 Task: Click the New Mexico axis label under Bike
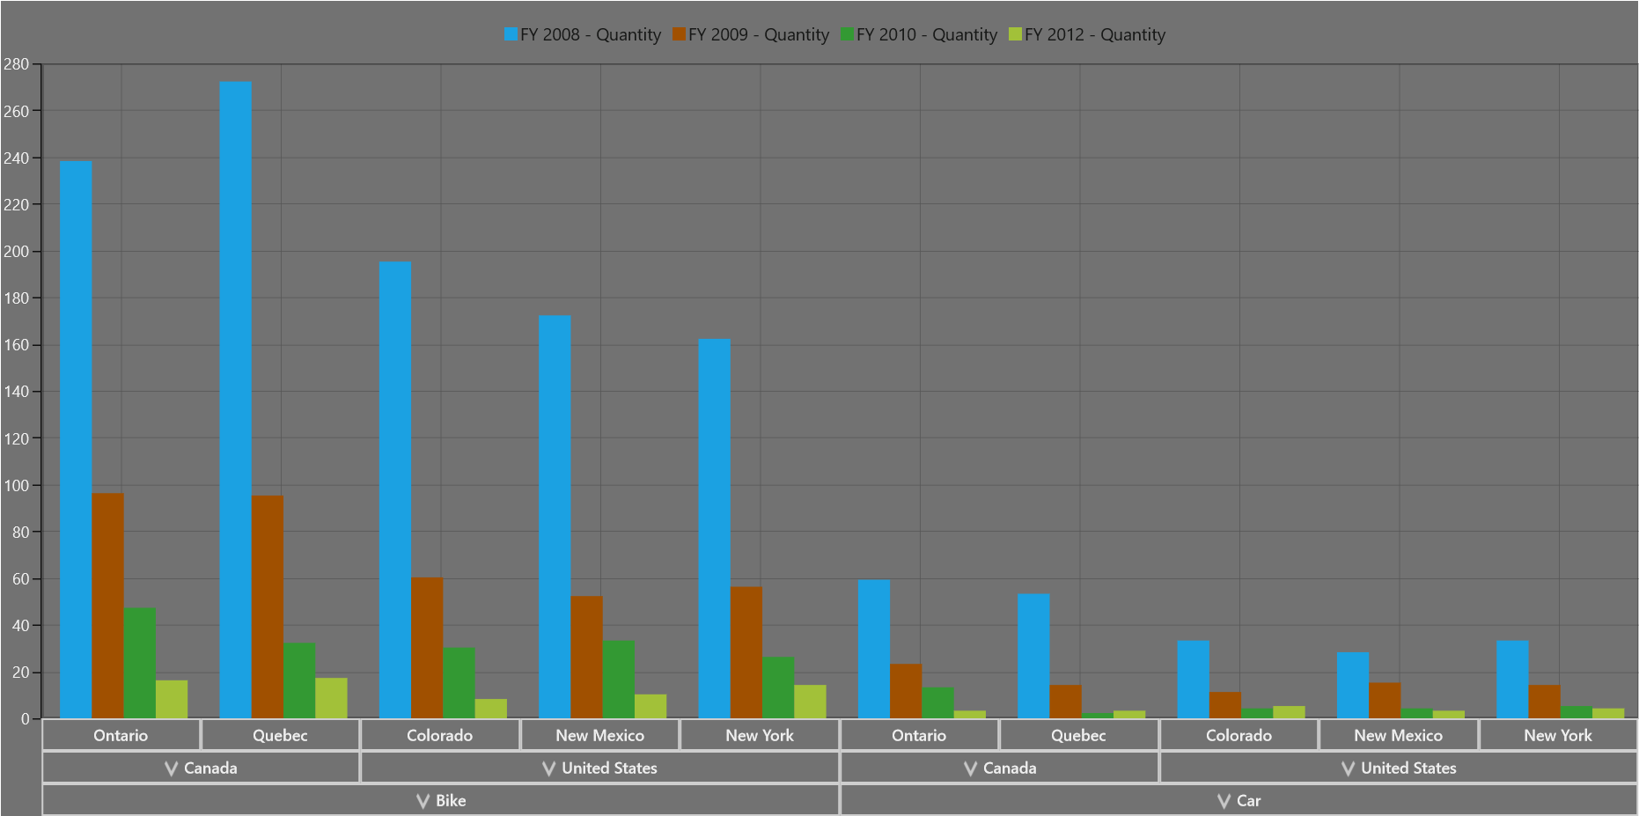coord(599,735)
